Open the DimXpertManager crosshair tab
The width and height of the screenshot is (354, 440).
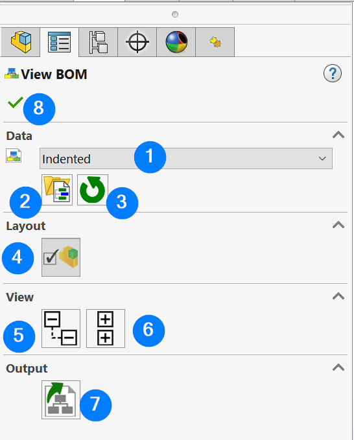(x=137, y=42)
